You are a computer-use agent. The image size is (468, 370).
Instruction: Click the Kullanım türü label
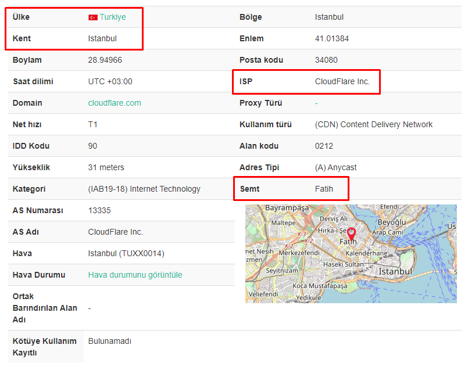coord(265,124)
